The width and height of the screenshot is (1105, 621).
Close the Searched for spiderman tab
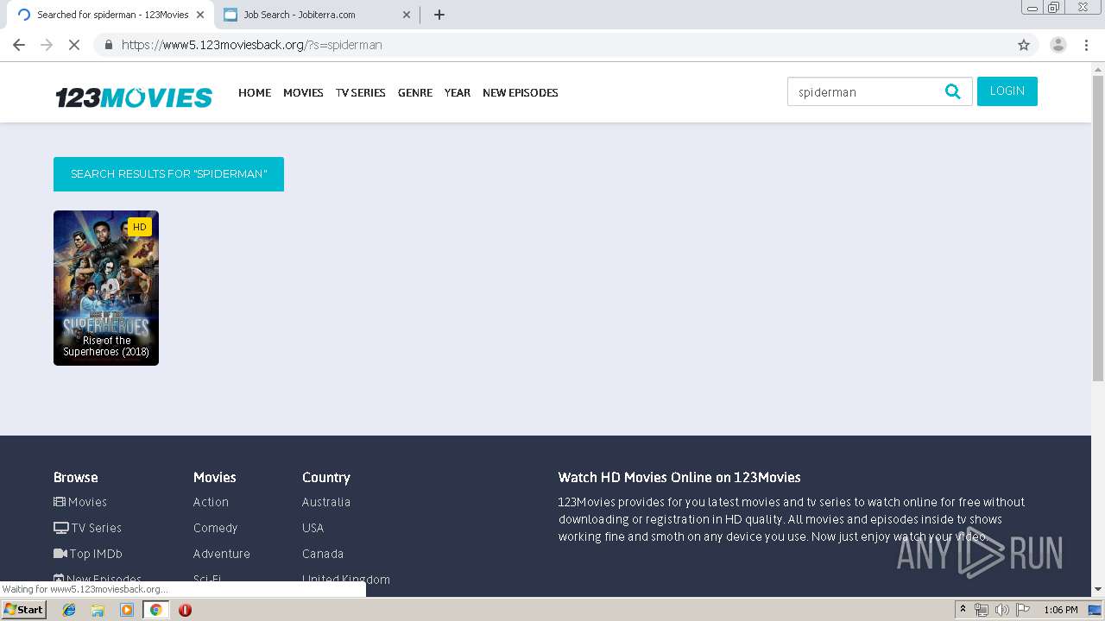(201, 15)
